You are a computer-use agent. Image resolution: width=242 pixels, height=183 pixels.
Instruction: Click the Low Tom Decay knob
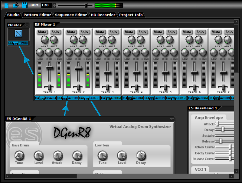[x=141, y=156]
